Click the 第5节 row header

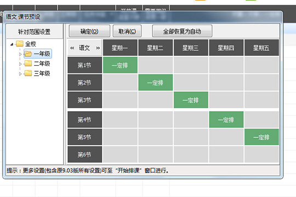85,137
